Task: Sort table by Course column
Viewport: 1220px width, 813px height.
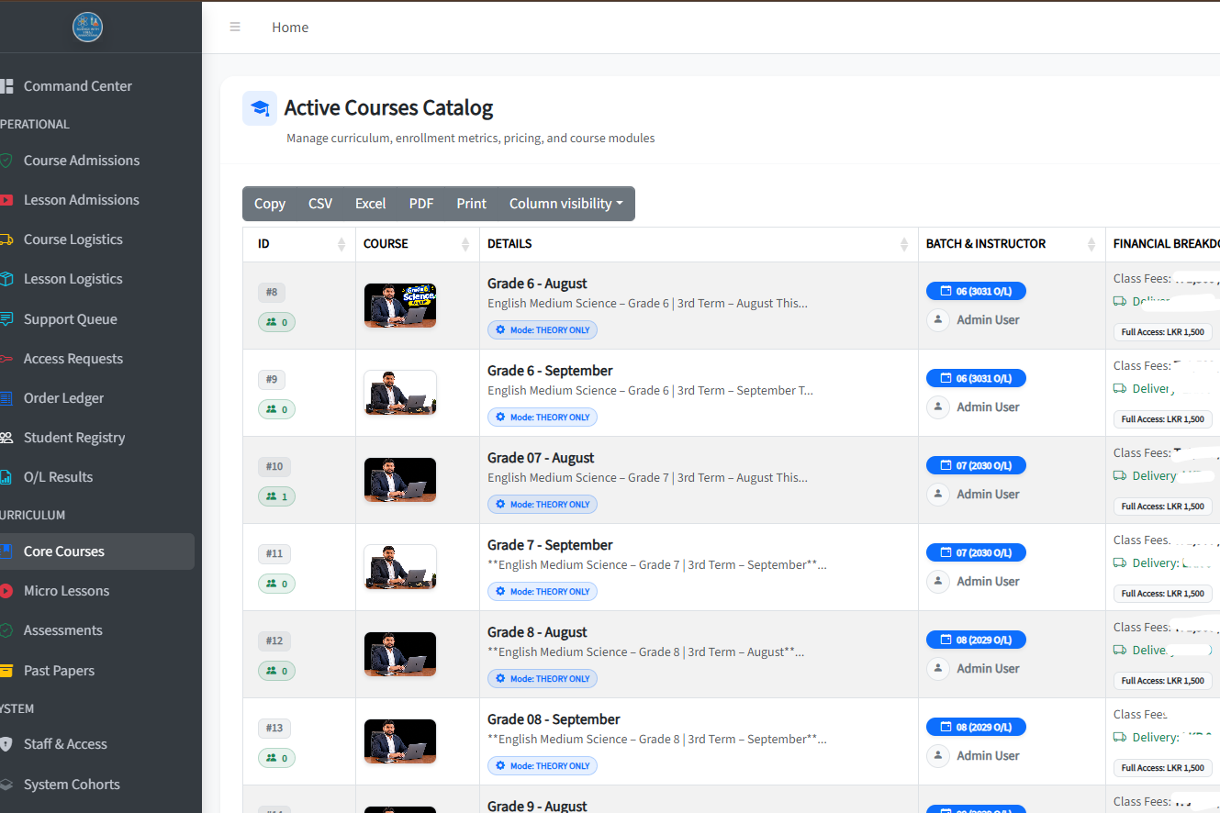Action: [418, 244]
